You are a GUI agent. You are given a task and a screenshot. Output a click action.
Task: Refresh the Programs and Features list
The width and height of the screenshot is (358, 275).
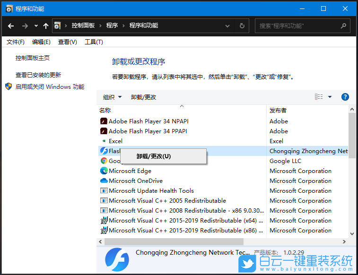point(242,26)
